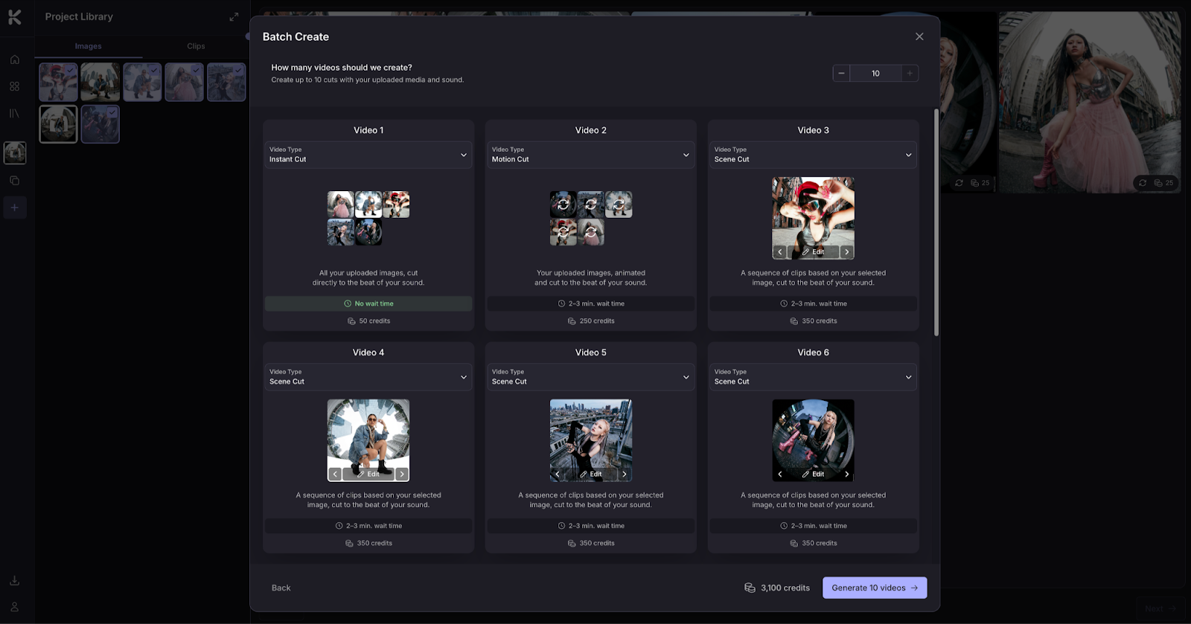Show previous image in Video 3

point(780,252)
